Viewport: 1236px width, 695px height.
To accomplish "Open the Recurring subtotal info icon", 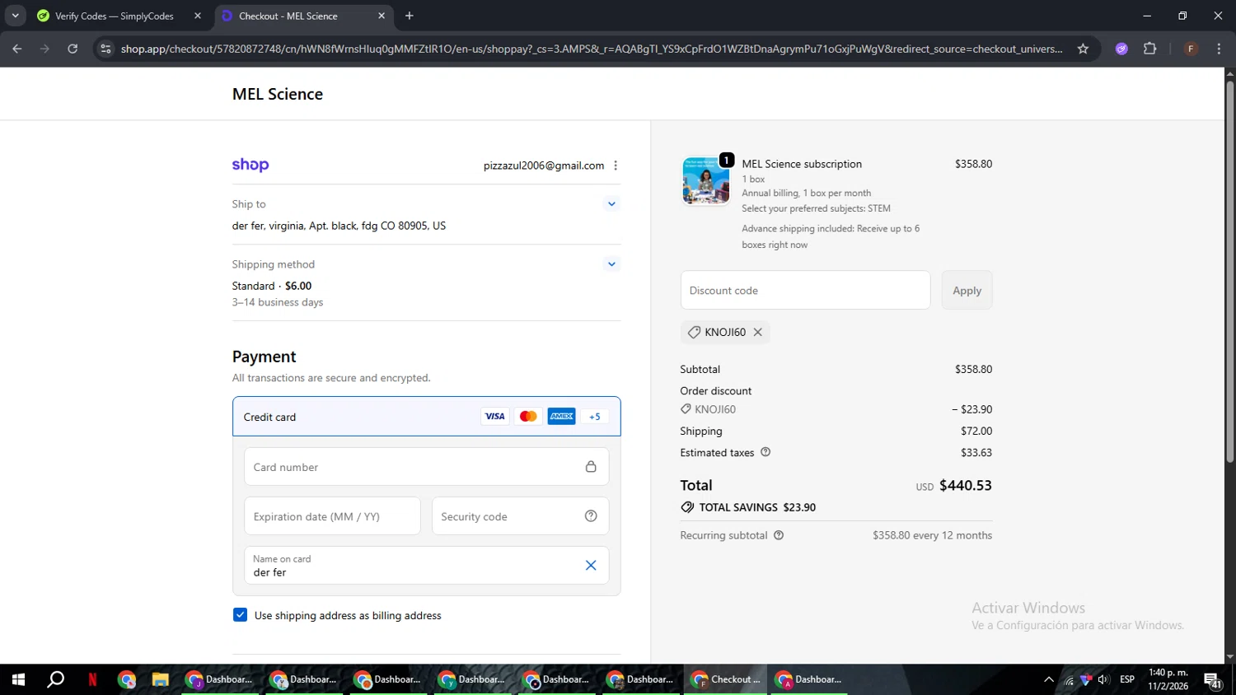I will coord(779,535).
